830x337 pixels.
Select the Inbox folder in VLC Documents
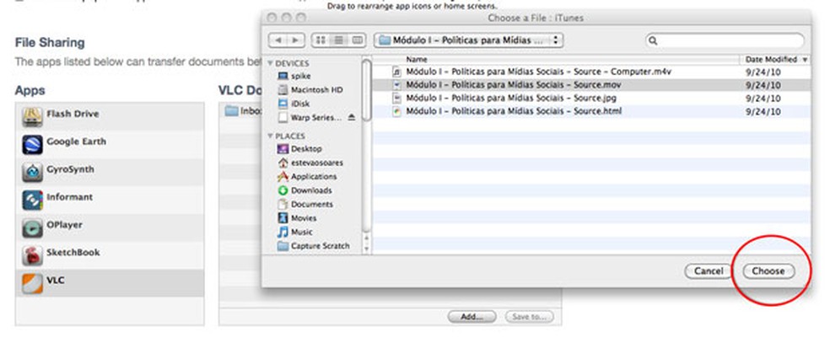[x=241, y=111]
